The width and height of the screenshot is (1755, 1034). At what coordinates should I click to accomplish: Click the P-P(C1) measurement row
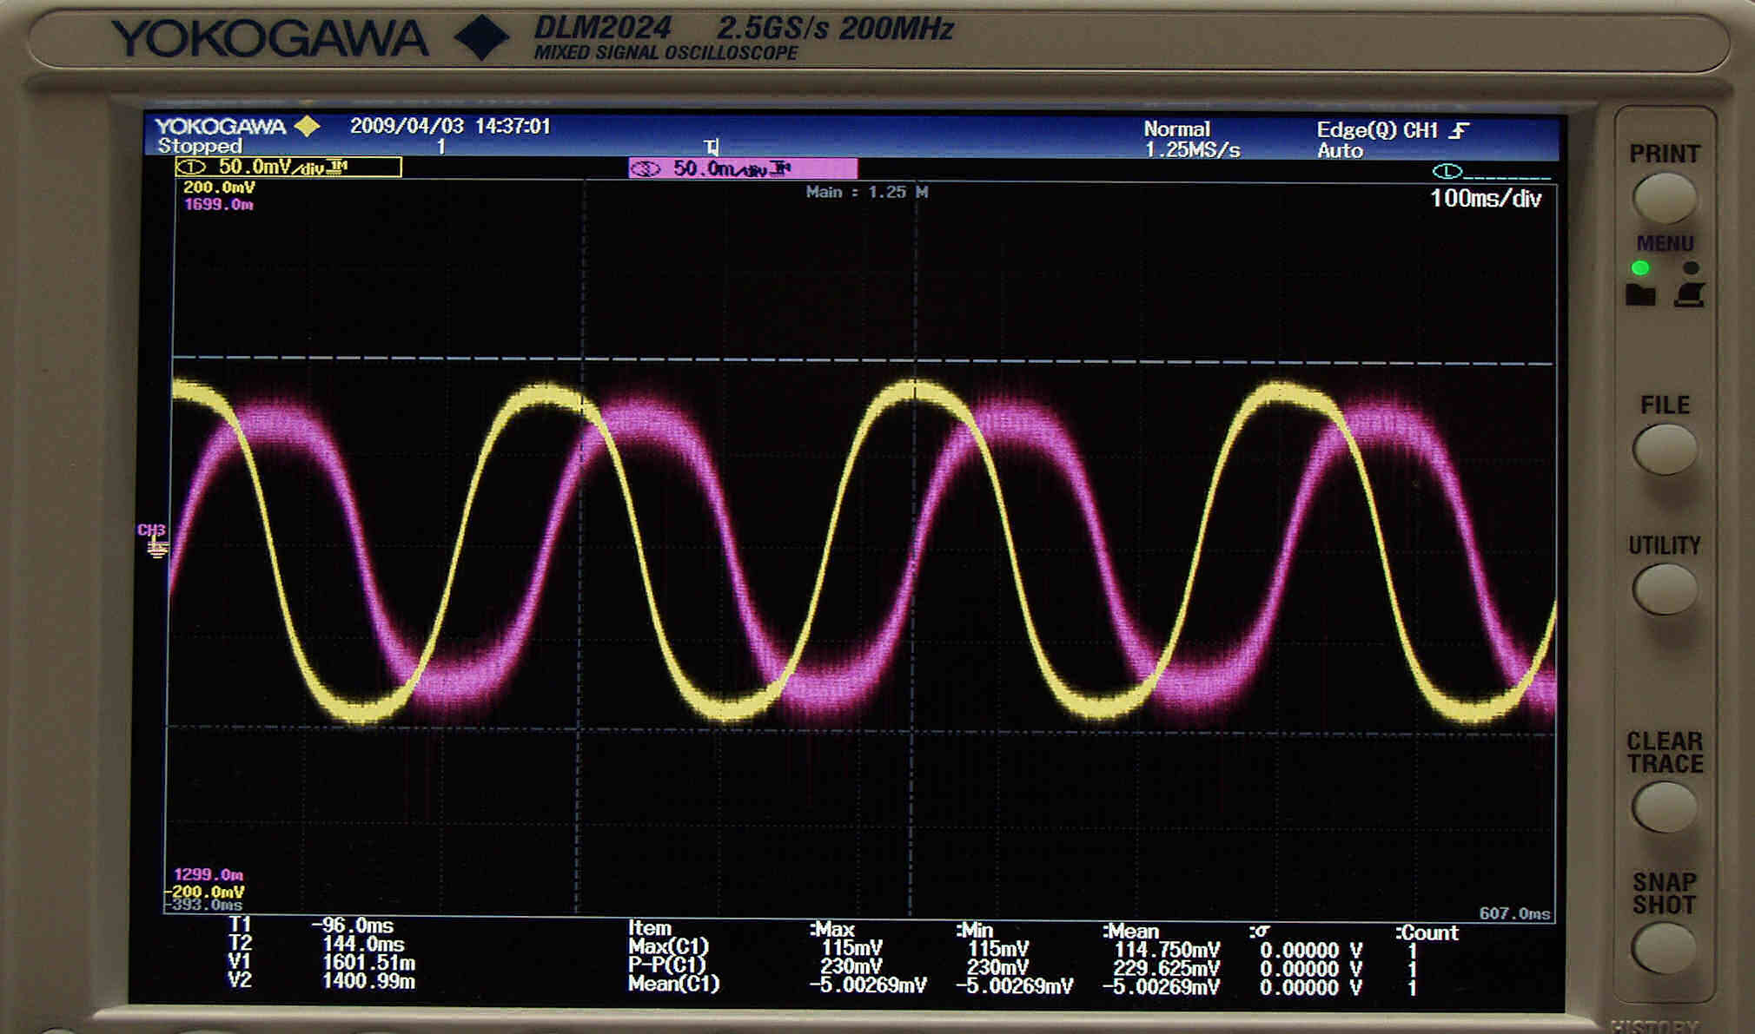[x=667, y=965]
